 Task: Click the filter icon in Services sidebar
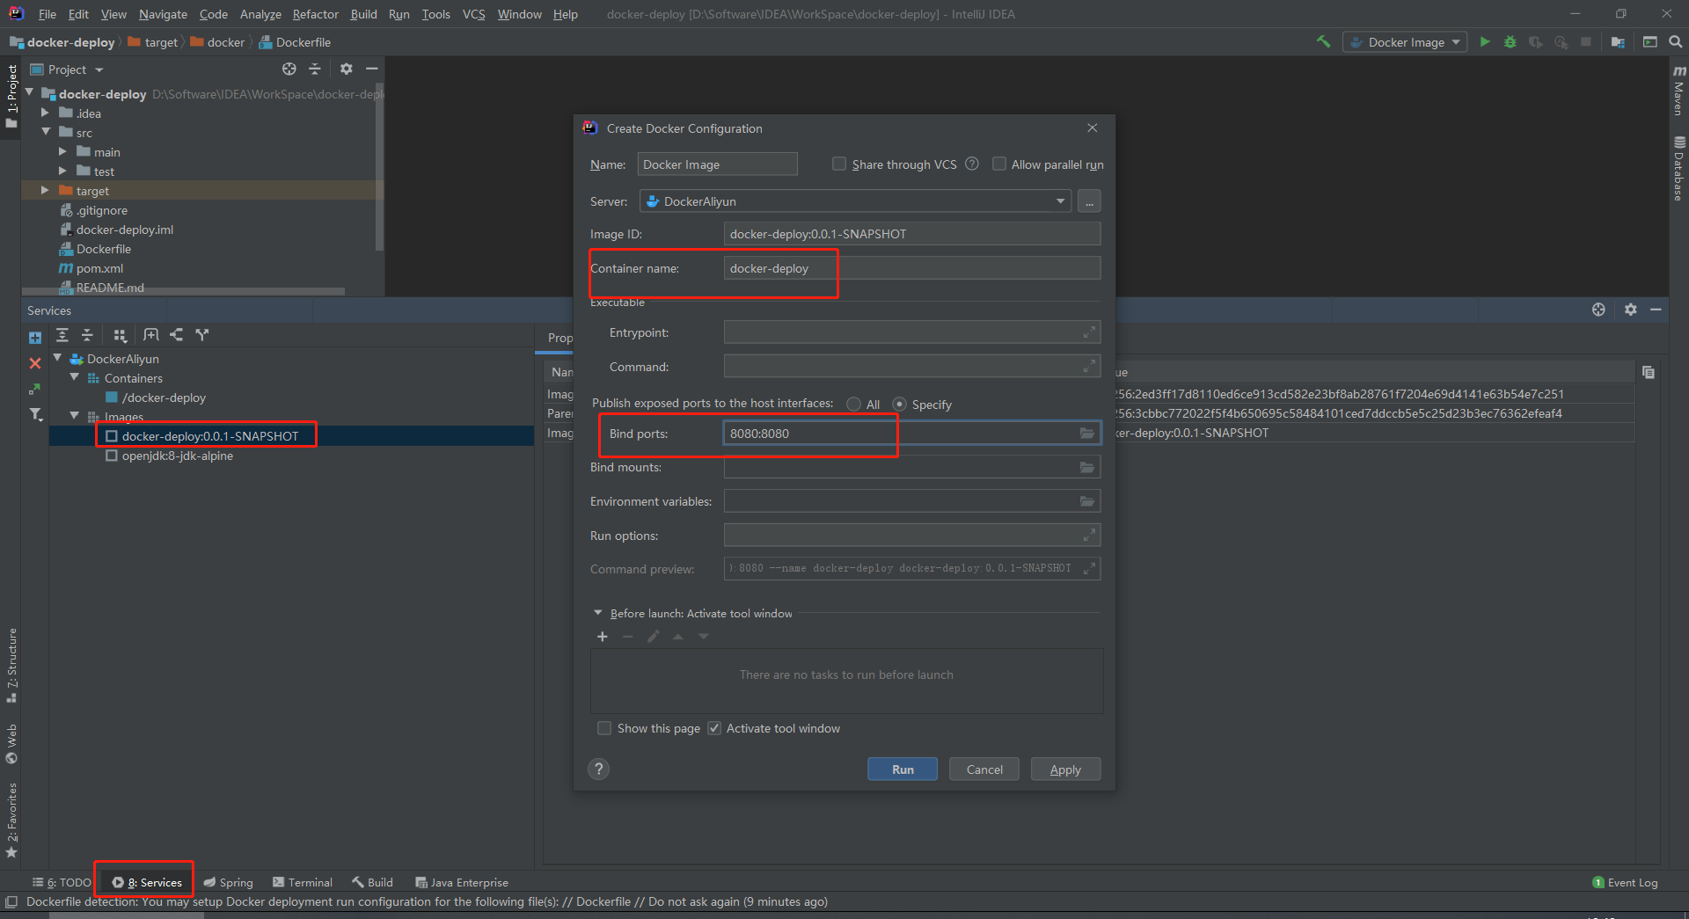(35, 413)
